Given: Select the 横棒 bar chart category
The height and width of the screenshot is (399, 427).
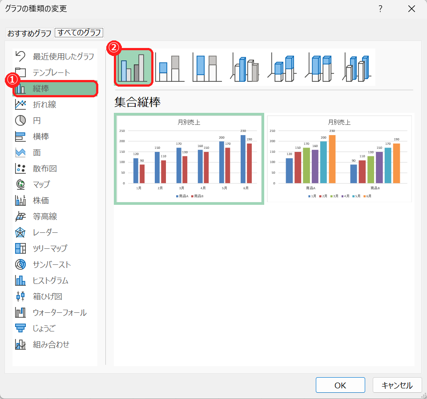Looking at the screenshot, I should (x=55, y=136).
